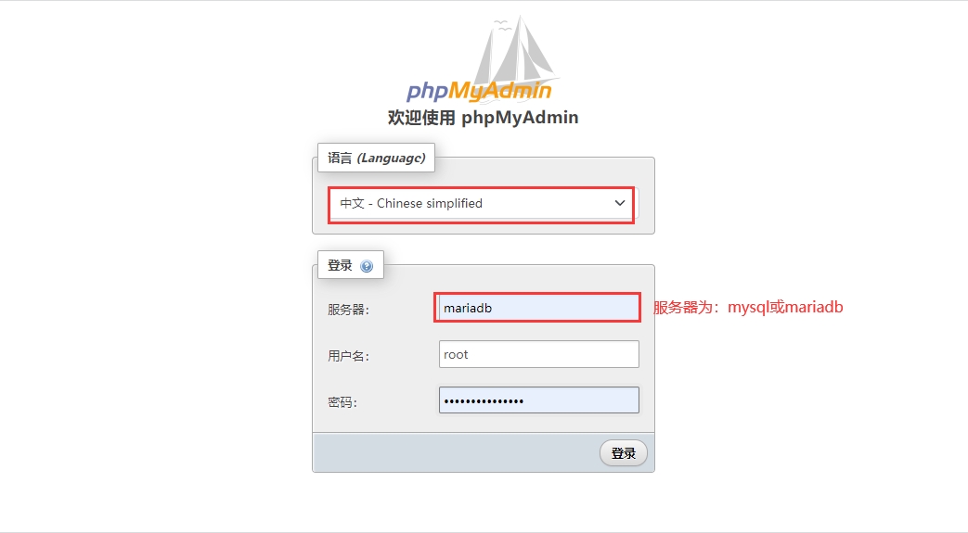Focus the masked password field
Screen dimensions: 968x533
coord(539,400)
